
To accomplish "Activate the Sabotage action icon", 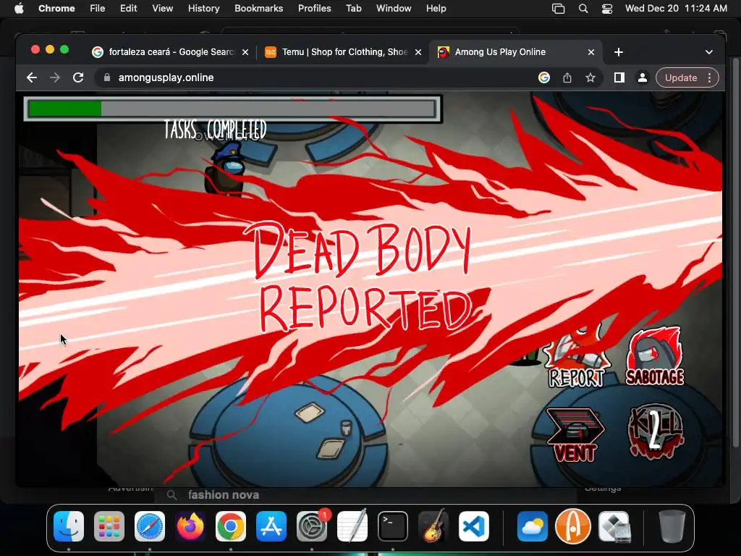I will (654, 356).
